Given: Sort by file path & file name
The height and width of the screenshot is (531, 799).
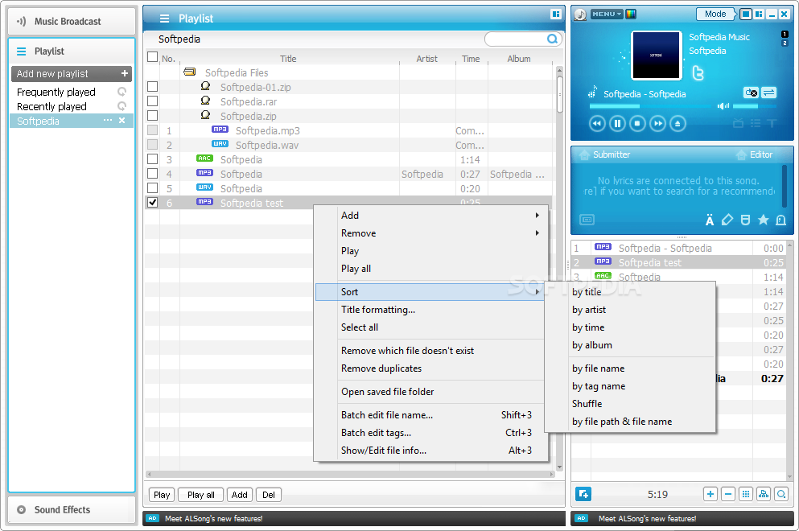Looking at the screenshot, I should [622, 422].
